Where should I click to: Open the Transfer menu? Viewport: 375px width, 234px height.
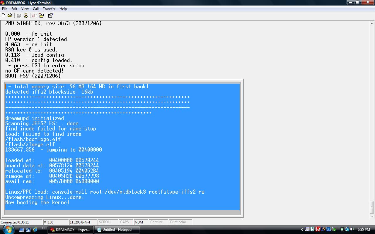[x=49, y=9]
